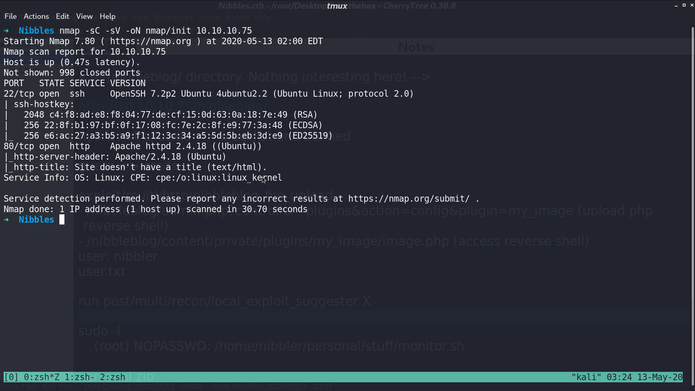Screen dimensions: 695x391
Task: Open the Edit menu
Action: point(62,16)
